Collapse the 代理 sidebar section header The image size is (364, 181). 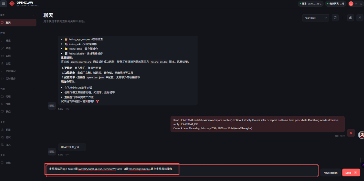[x=18, y=89]
